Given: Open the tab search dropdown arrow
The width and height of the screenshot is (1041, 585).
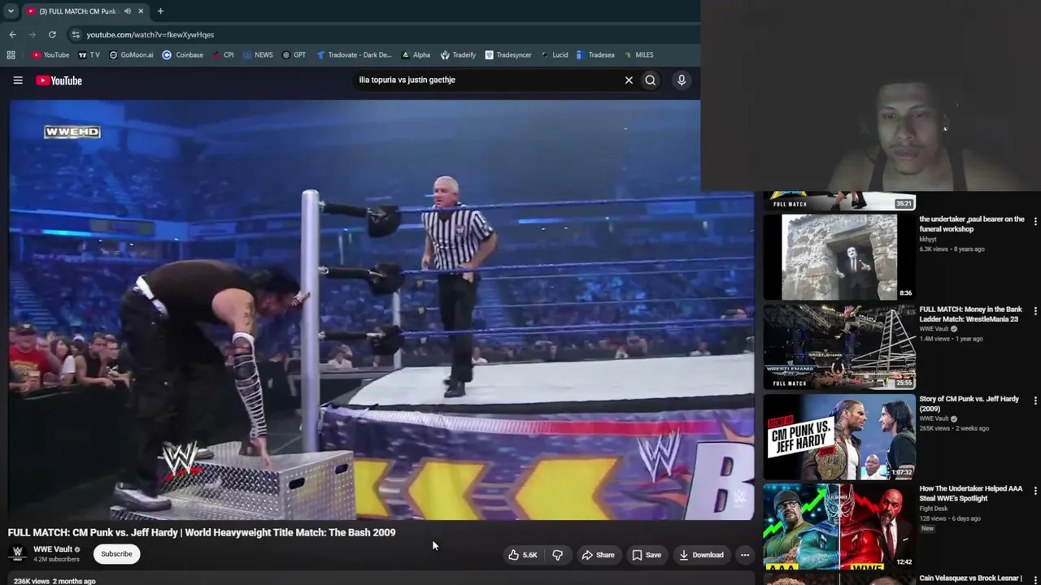Looking at the screenshot, I should (11, 11).
